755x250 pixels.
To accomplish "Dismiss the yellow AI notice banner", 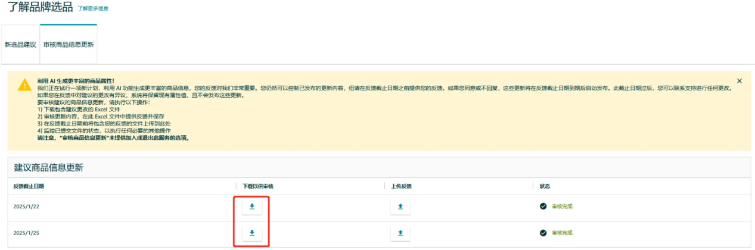I will [x=740, y=80].
